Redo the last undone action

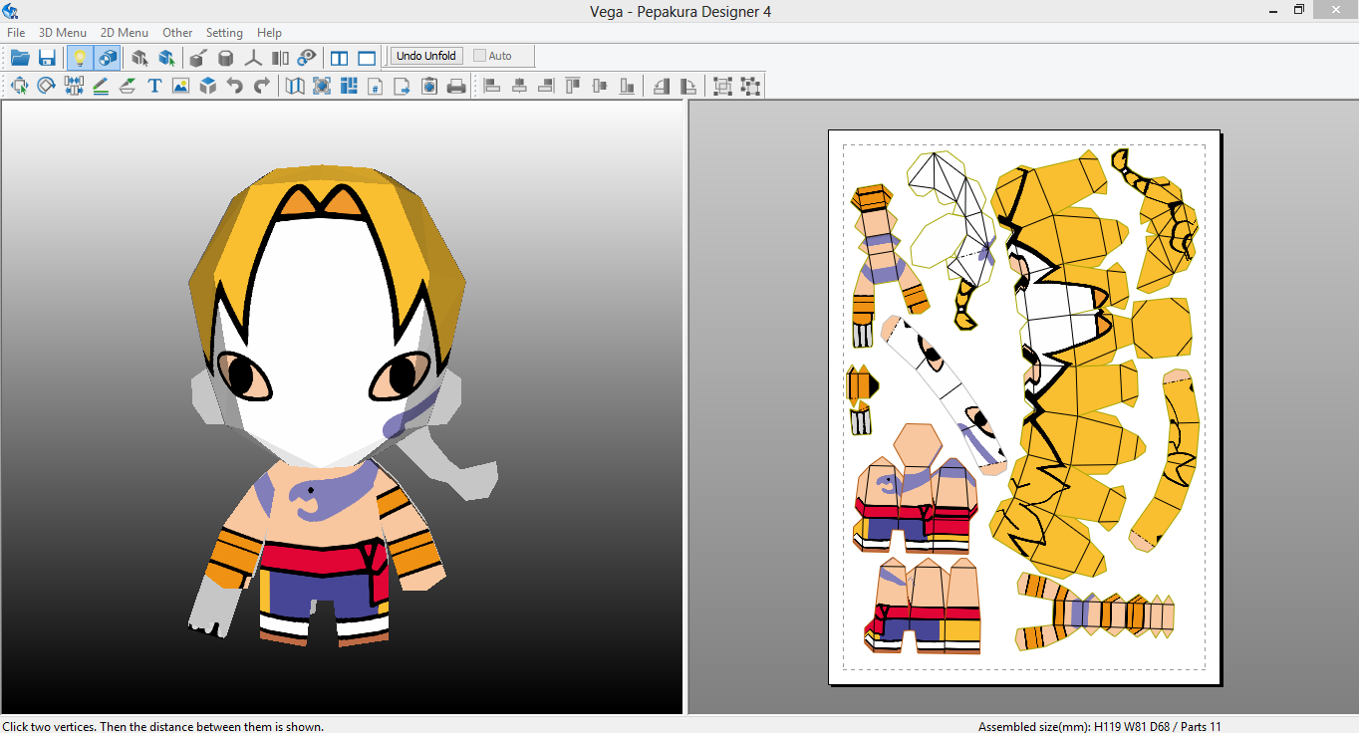click(x=261, y=86)
